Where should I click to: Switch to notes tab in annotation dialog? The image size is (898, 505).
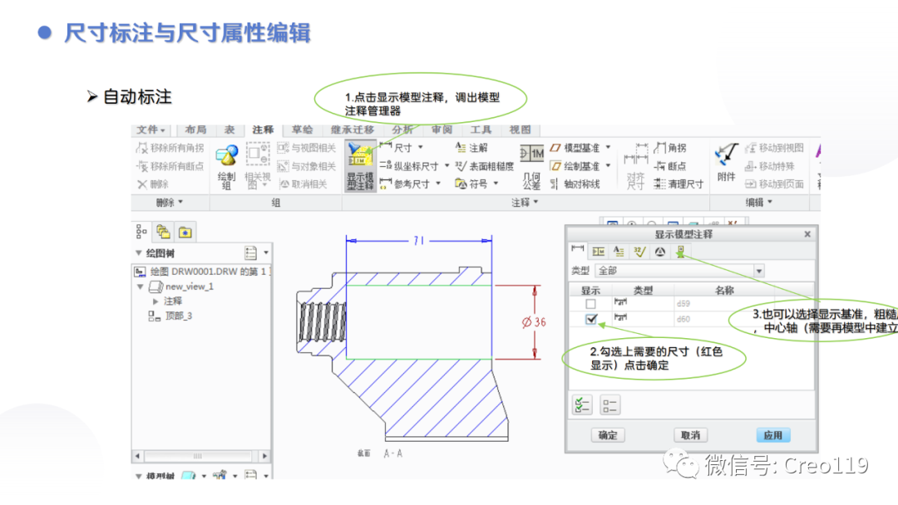pos(619,251)
